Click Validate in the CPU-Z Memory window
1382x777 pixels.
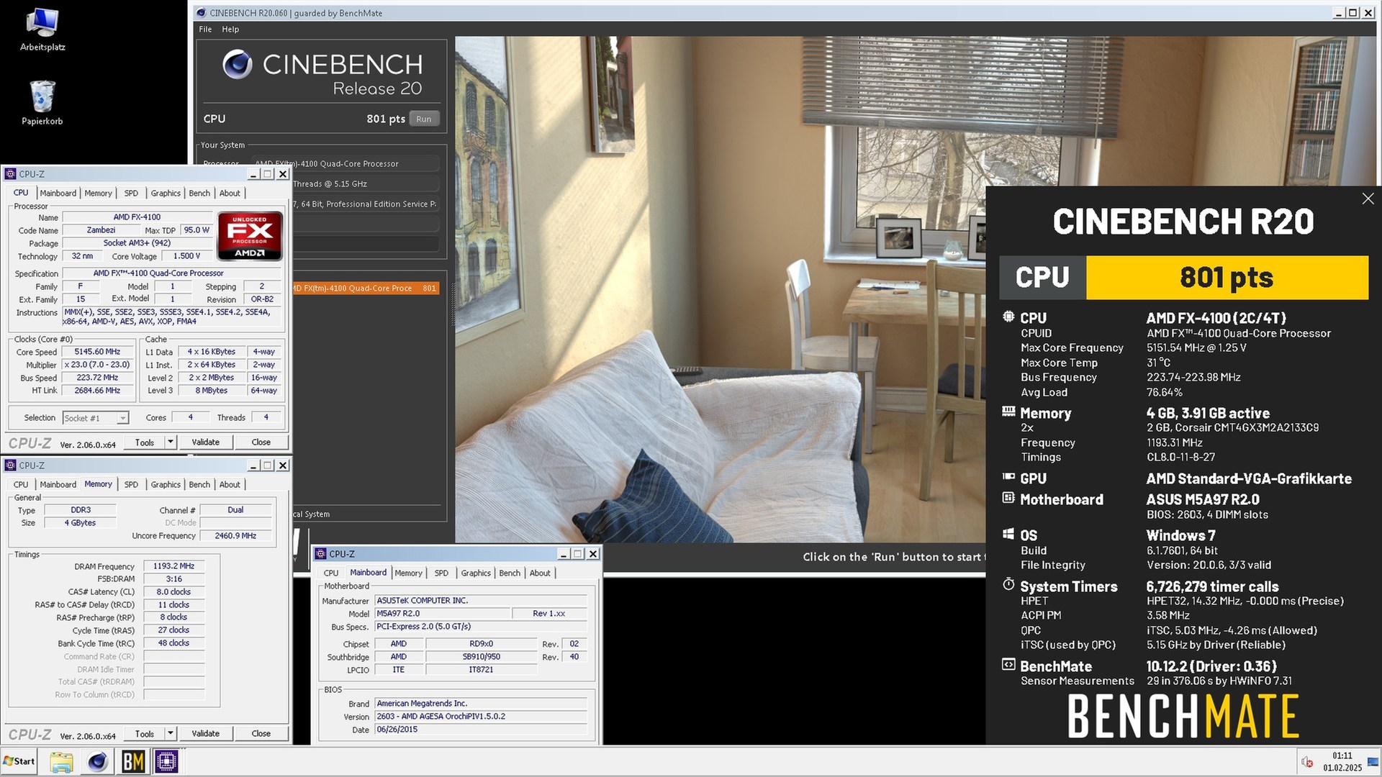(x=206, y=734)
